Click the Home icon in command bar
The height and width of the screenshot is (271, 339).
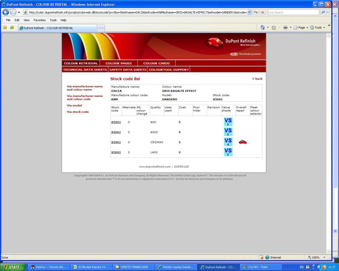262,27
